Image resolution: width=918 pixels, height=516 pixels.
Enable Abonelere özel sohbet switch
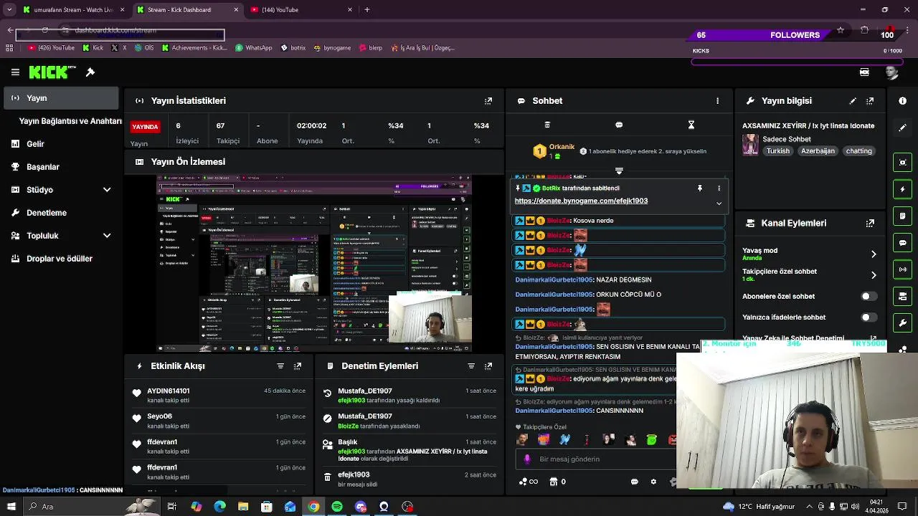tap(869, 296)
